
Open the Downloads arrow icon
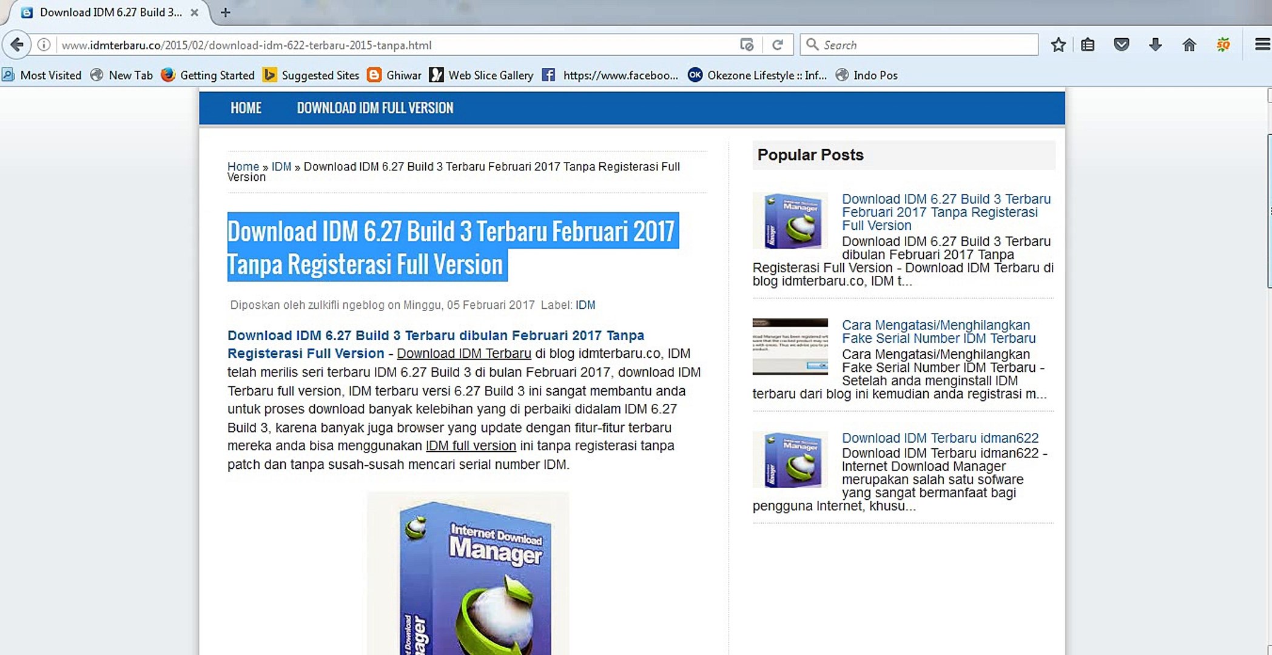[1155, 45]
